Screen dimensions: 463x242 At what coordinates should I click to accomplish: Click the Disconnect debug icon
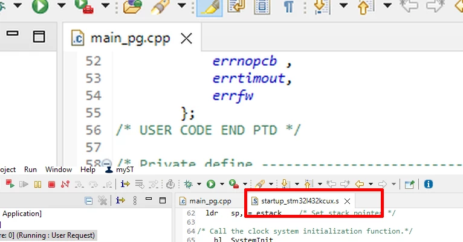(65, 184)
